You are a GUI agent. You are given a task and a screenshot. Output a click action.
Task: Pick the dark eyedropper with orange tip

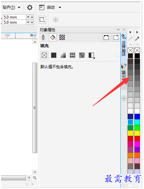[x=137, y=39]
